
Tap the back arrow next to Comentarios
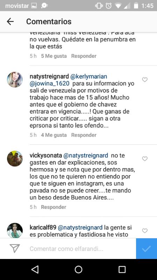pos(10,22)
